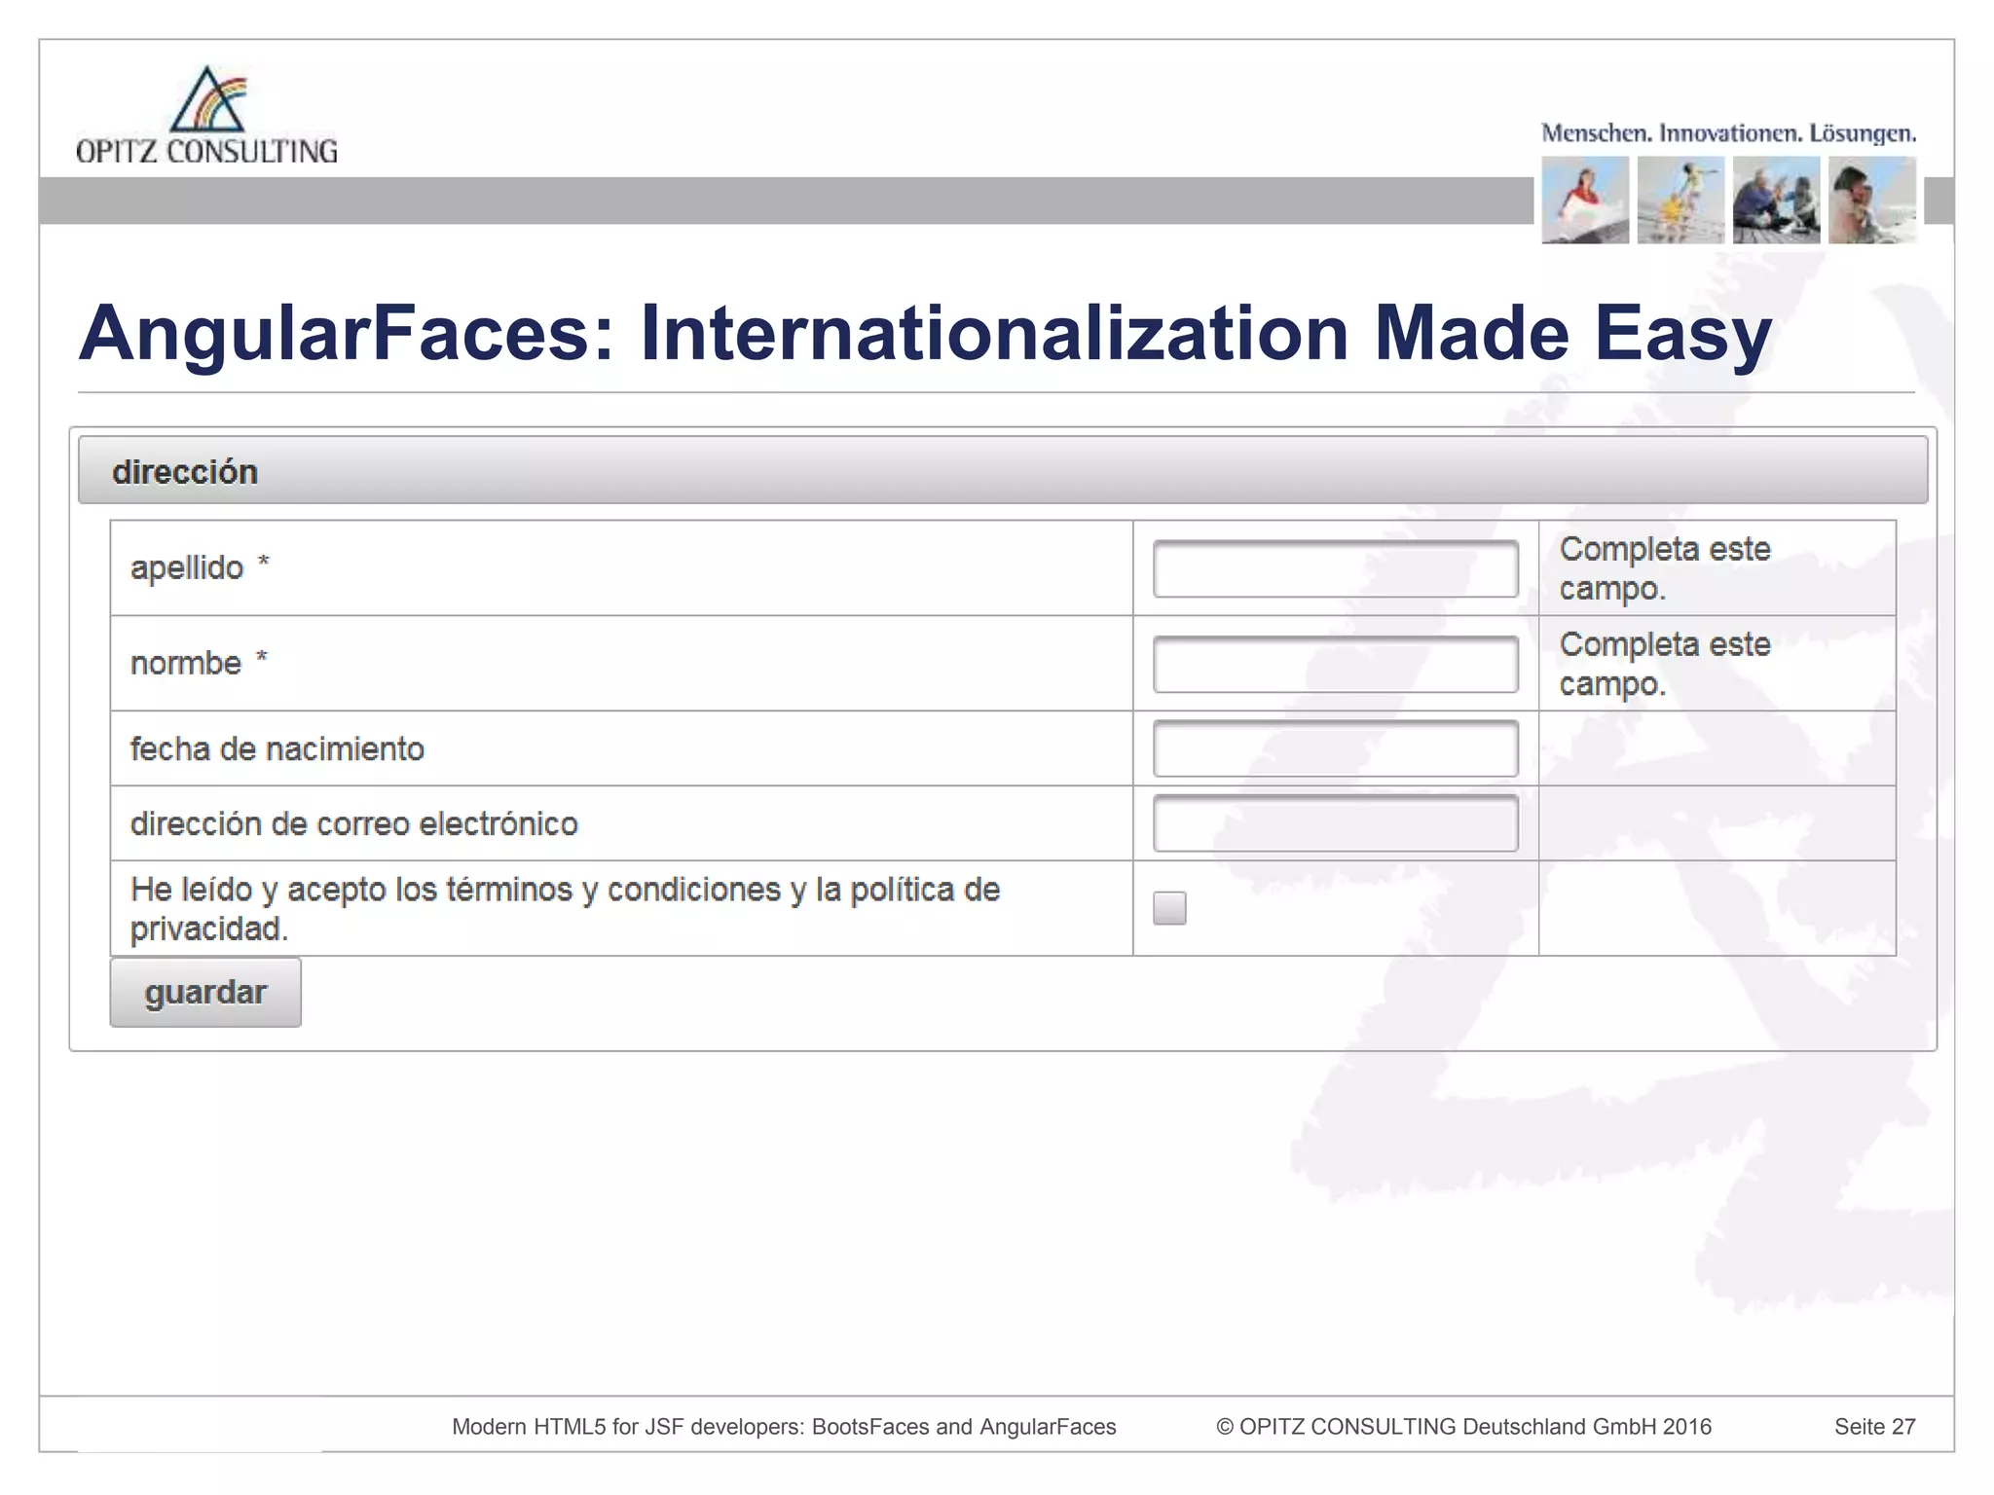The width and height of the screenshot is (1994, 1495).
Task: Click the 'dirección de correo electrónico' label
Action: (x=354, y=823)
